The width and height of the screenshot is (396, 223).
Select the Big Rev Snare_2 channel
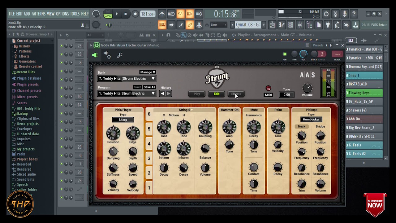tap(364, 127)
